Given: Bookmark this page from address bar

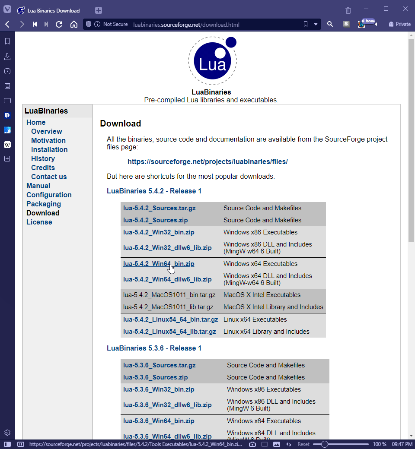Looking at the screenshot, I should pyautogui.click(x=306, y=24).
